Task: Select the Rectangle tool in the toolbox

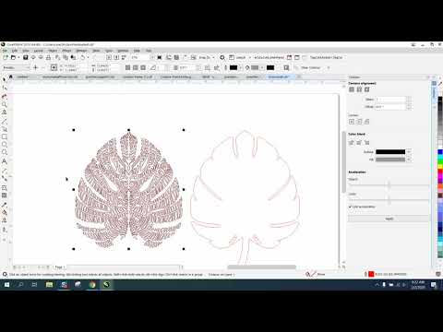Action: click(x=5, y=136)
